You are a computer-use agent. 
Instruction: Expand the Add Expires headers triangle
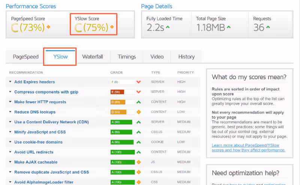pyautogui.click(x=10, y=81)
